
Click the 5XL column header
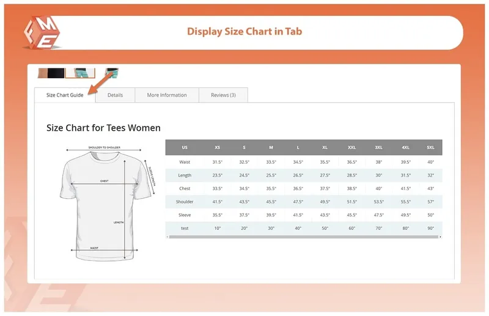pyautogui.click(x=431, y=147)
